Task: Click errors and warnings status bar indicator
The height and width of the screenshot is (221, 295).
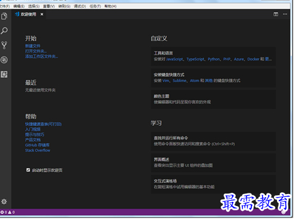Action: point(8,213)
